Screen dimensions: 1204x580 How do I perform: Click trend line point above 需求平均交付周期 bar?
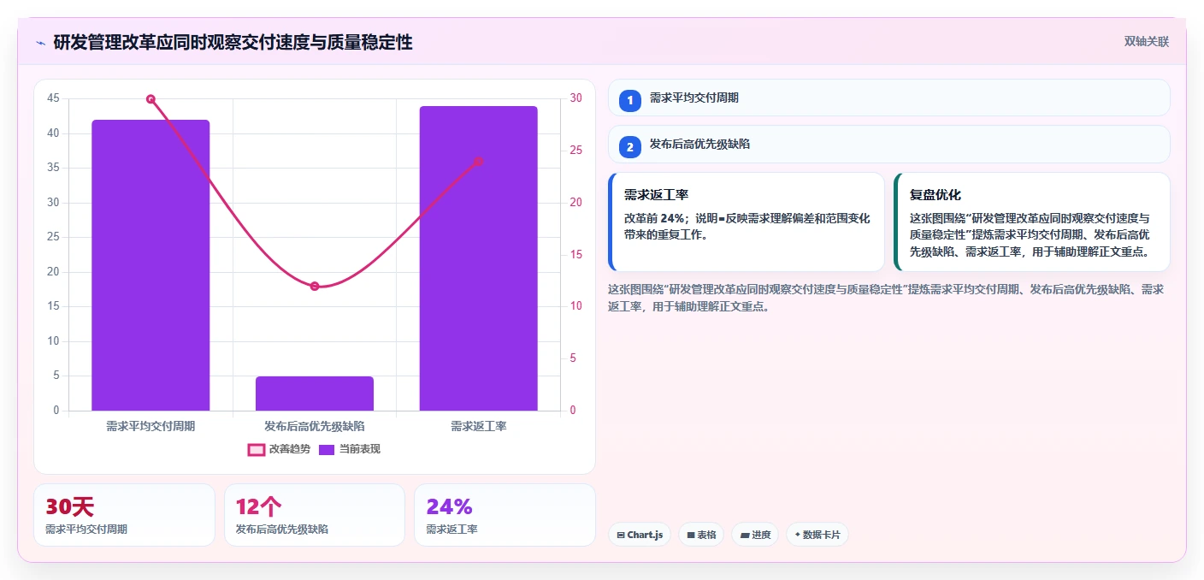point(150,99)
